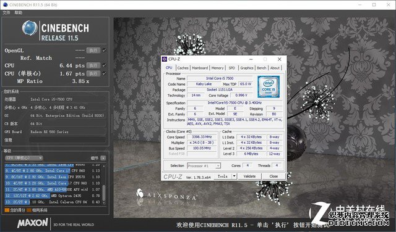
Task: Maximize the Cinebench window
Action: pos(374,5)
